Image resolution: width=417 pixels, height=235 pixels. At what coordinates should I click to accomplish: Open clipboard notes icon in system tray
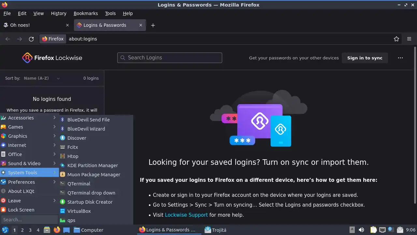coord(373,230)
